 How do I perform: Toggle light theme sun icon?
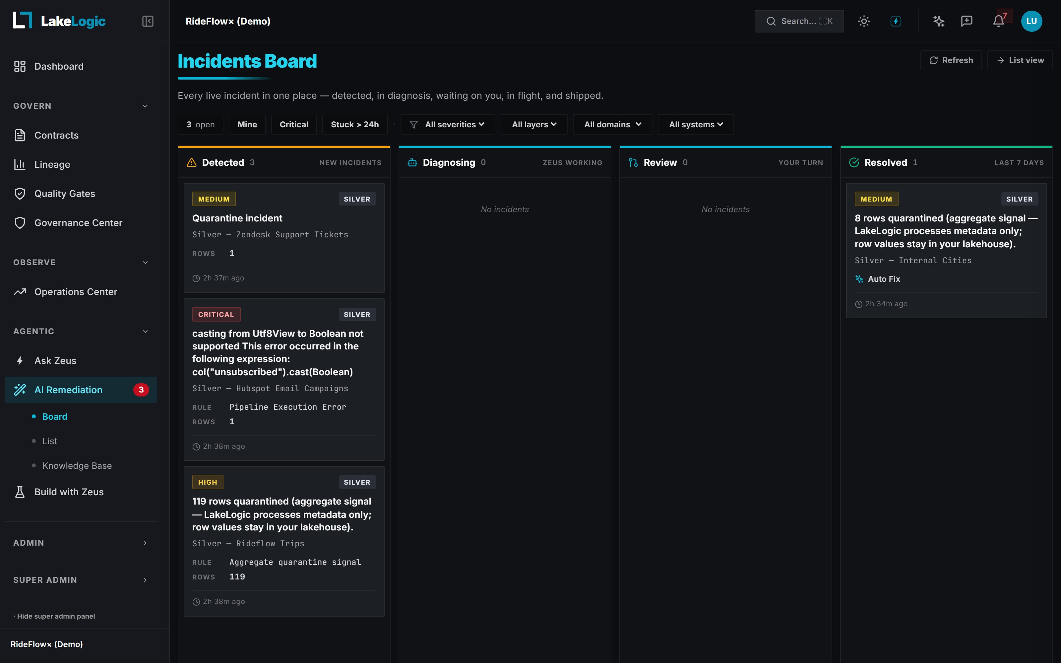[x=864, y=21]
